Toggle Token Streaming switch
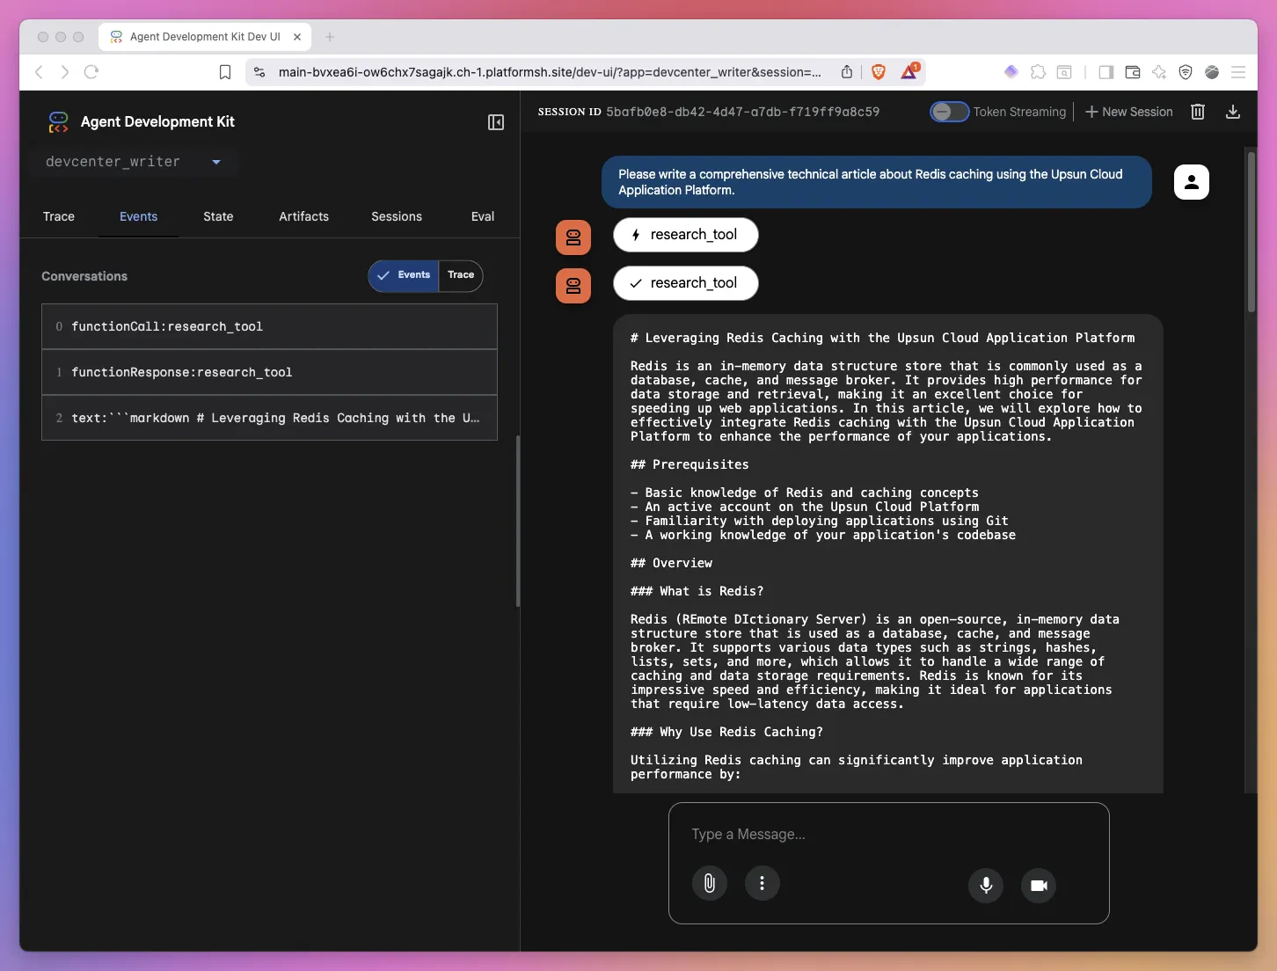 [950, 112]
